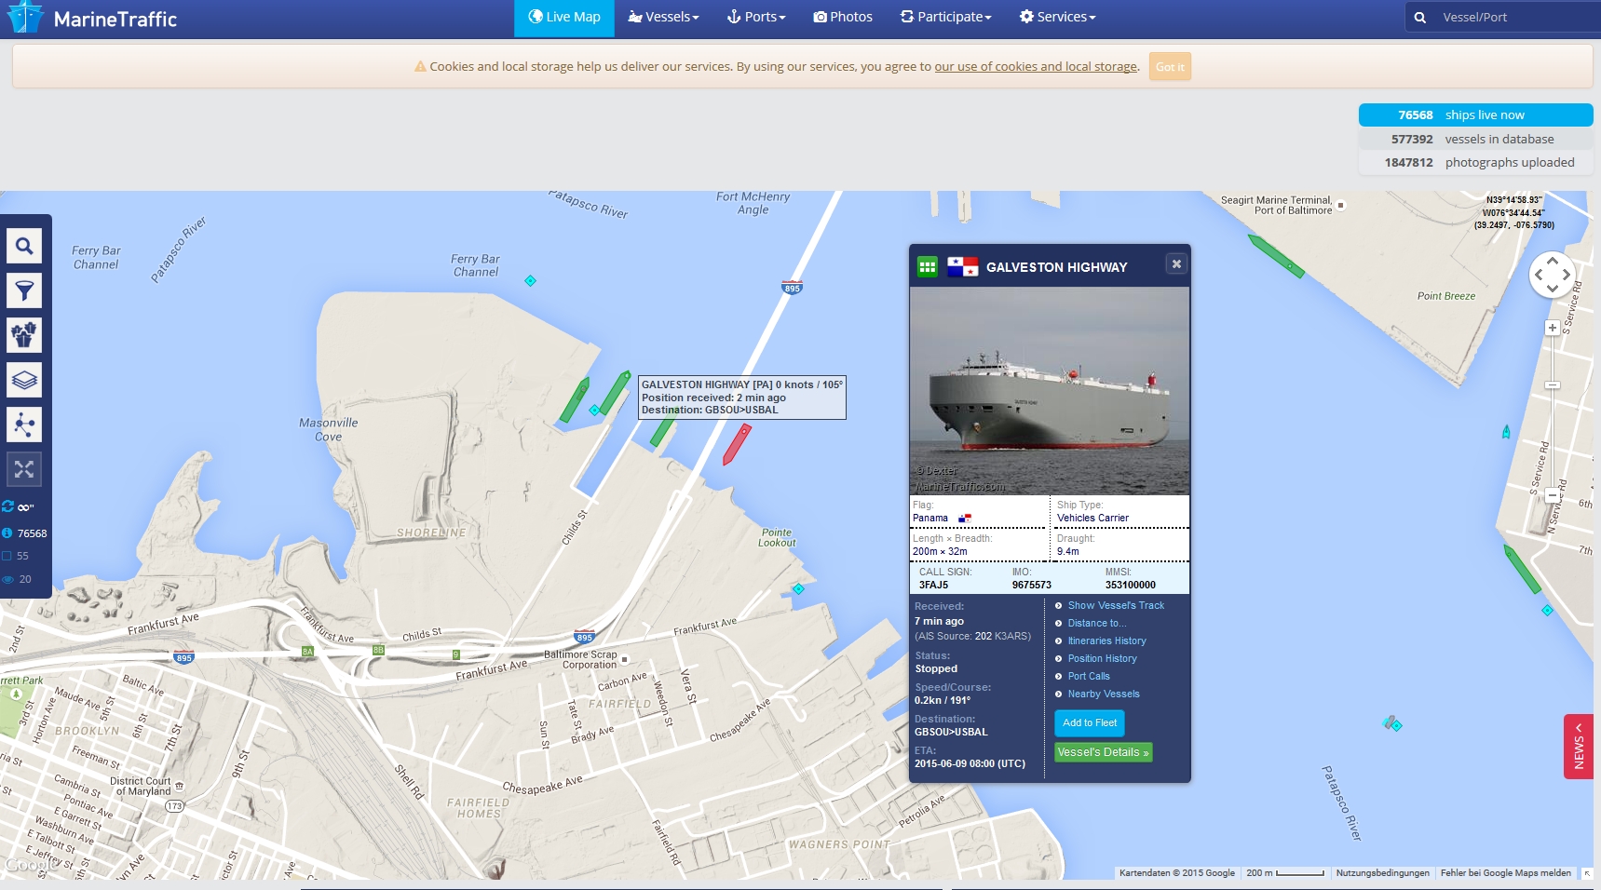Click the MarineTraffic ship logo
The height and width of the screenshot is (890, 1601).
pos(25,18)
